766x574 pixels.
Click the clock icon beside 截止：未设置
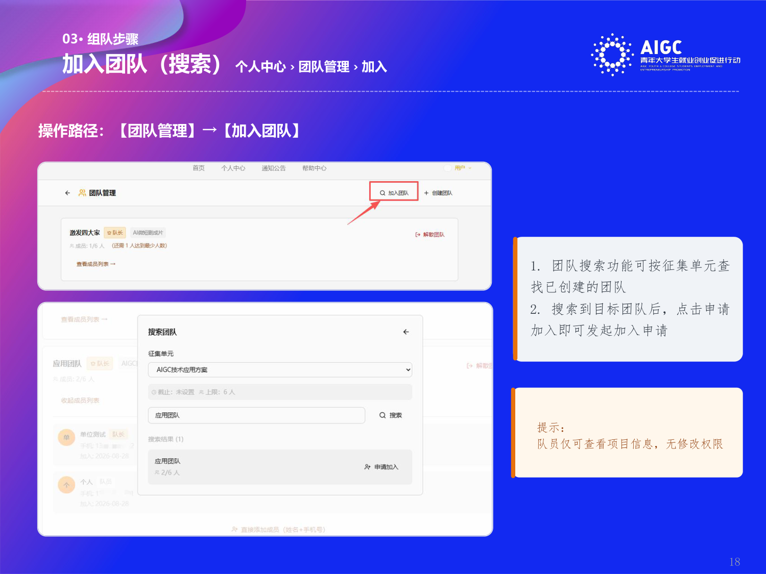click(154, 392)
